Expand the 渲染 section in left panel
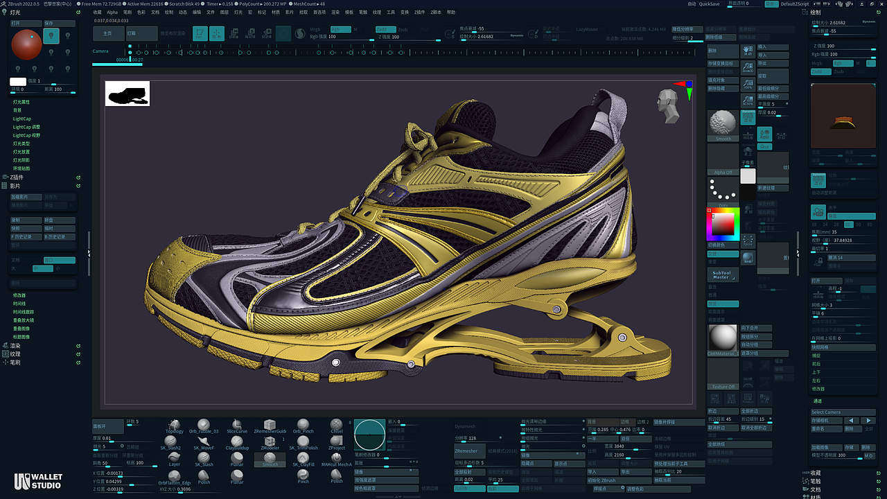Viewport: 887px width, 499px height. pyautogui.click(x=15, y=345)
